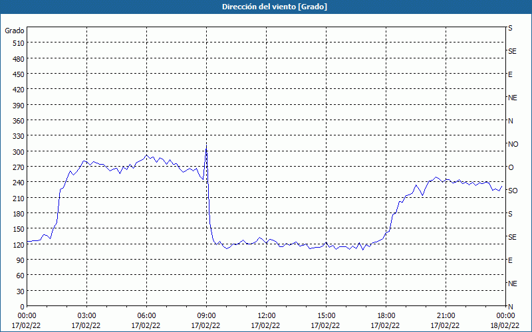Select the 480 value on the degree axis
Image resolution: width=532 pixels, height=332 pixels.
pos(19,59)
